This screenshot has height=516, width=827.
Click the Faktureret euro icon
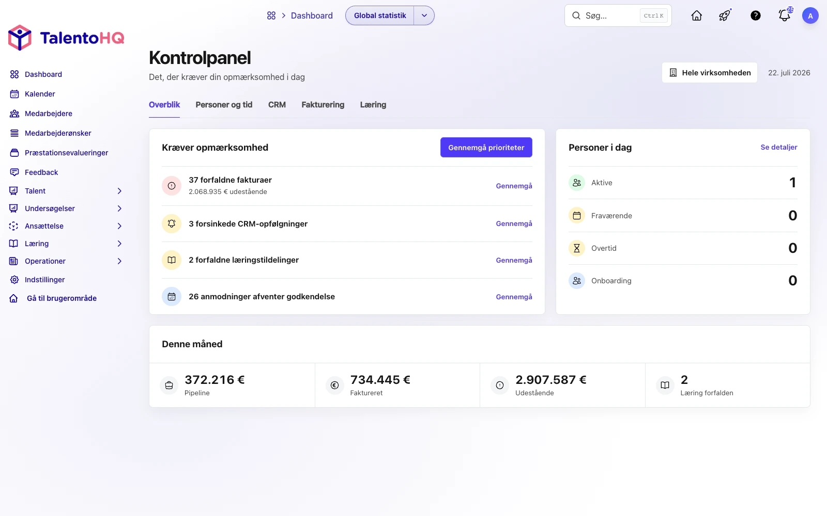pos(334,385)
